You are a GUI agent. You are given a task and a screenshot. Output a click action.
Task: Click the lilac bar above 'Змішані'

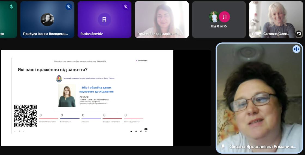(x=91, y=118)
